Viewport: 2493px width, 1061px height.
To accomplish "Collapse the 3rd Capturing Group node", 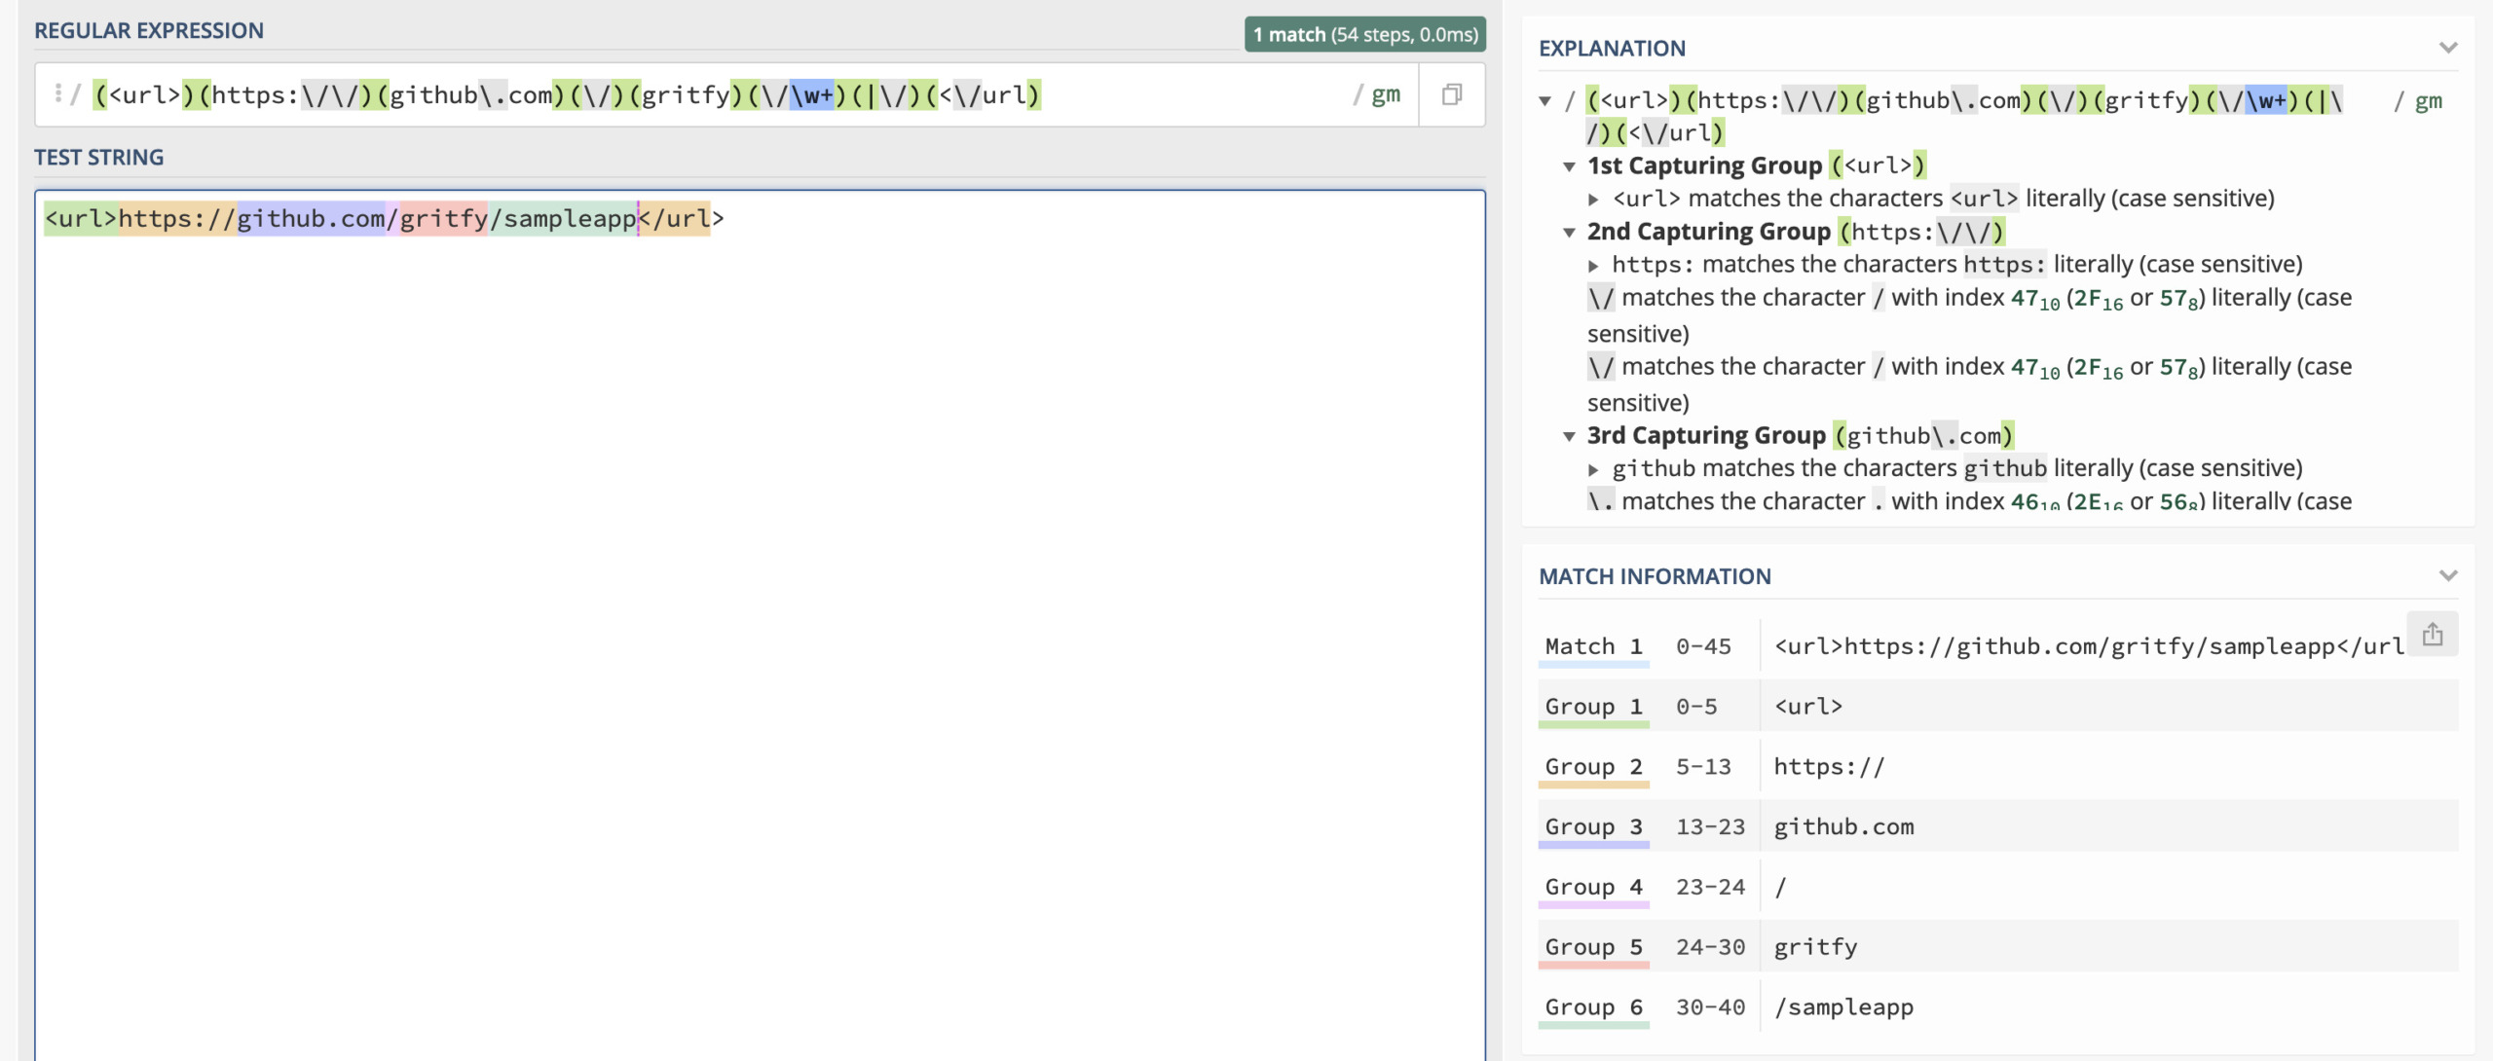I will tap(1570, 436).
